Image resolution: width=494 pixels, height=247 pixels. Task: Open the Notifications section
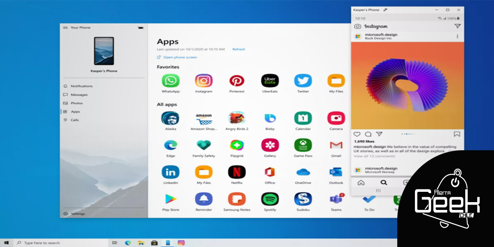point(78,86)
